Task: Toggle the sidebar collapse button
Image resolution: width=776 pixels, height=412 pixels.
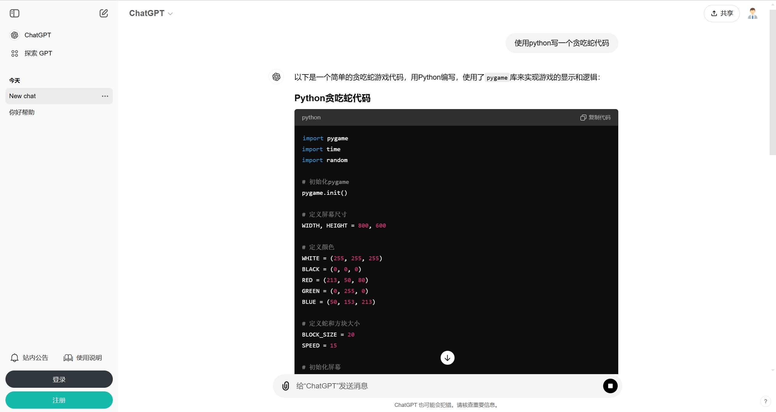Action: pos(14,13)
